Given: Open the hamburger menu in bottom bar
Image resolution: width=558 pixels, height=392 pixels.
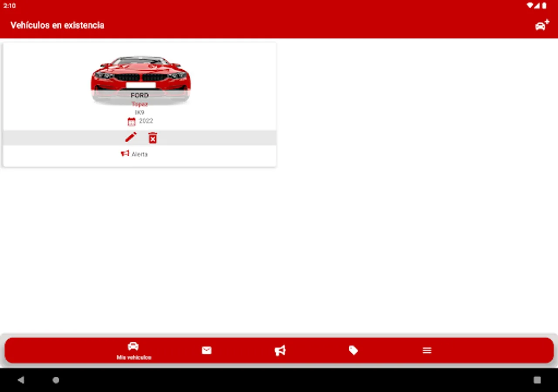Looking at the screenshot, I should [x=427, y=350].
